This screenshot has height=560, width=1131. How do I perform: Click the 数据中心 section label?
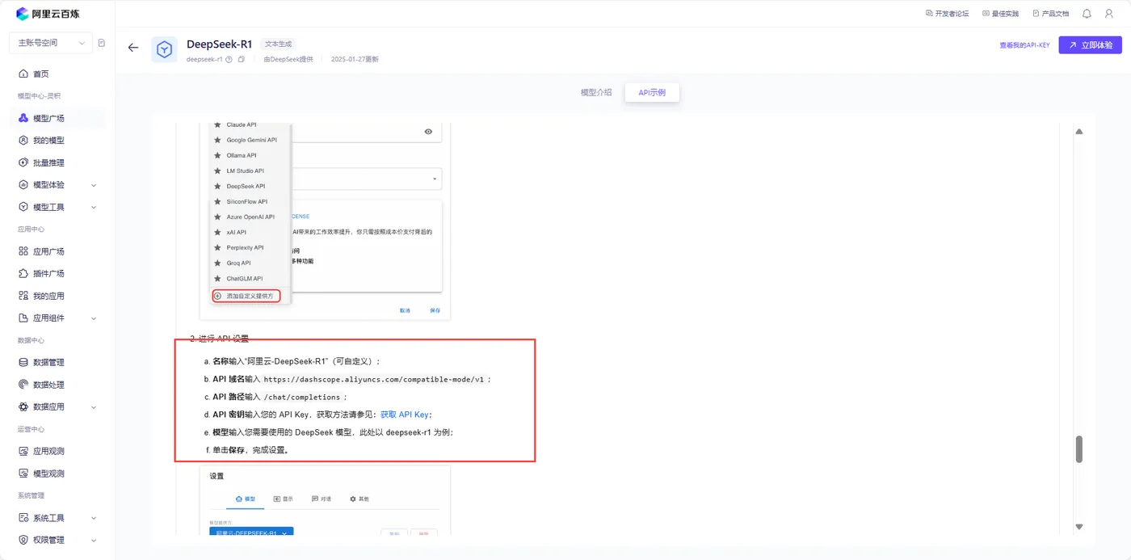(x=31, y=340)
